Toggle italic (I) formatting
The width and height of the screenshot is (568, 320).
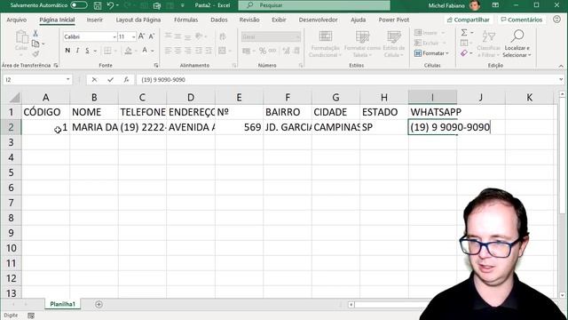click(77, 51)
